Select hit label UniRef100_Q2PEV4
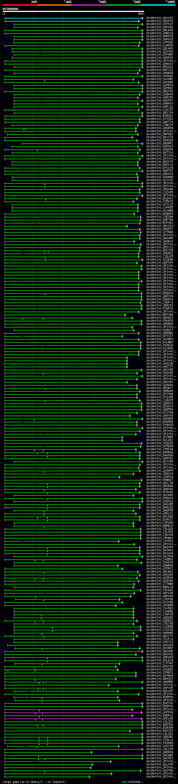Image resolution: width=178 pixels, height=784 pixels. pos(160,86)
